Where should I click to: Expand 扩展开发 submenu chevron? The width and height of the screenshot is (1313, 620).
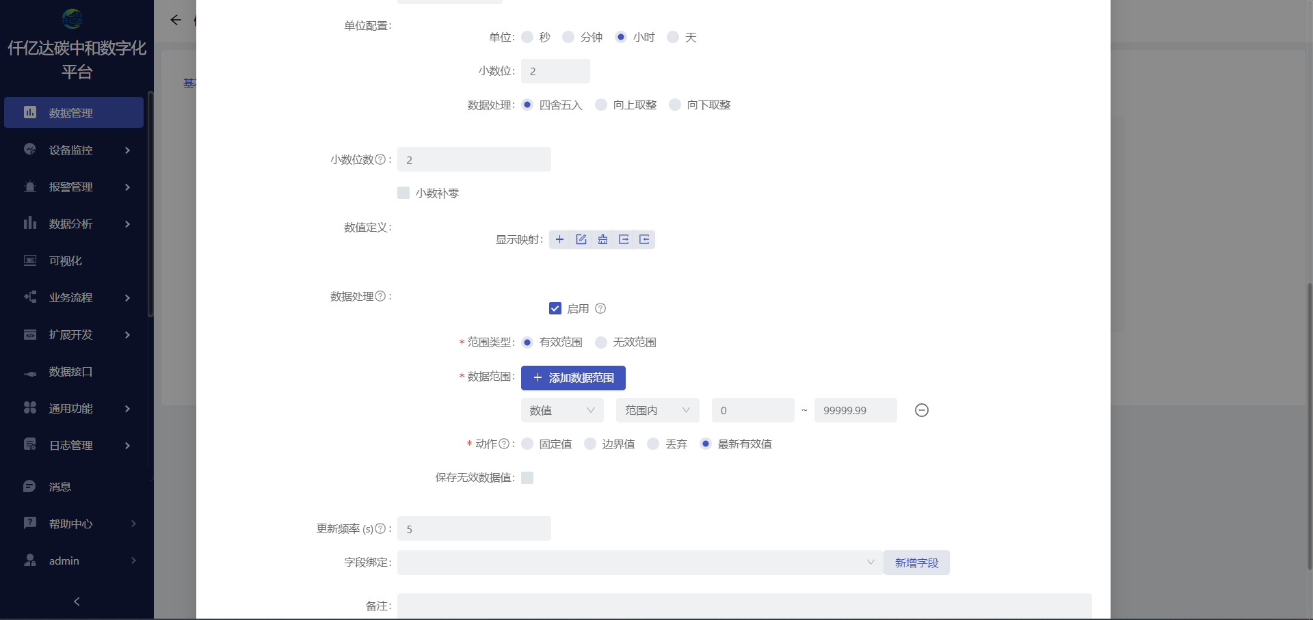(x=127, y=334)
